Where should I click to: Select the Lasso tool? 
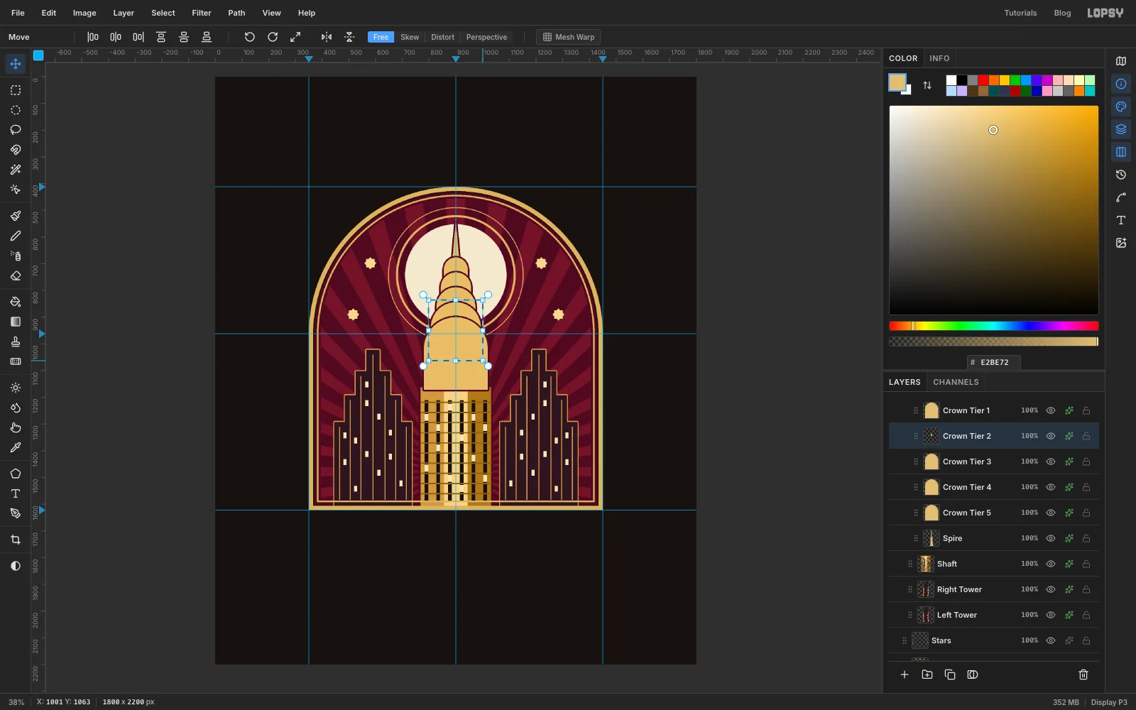coord(16,130)
